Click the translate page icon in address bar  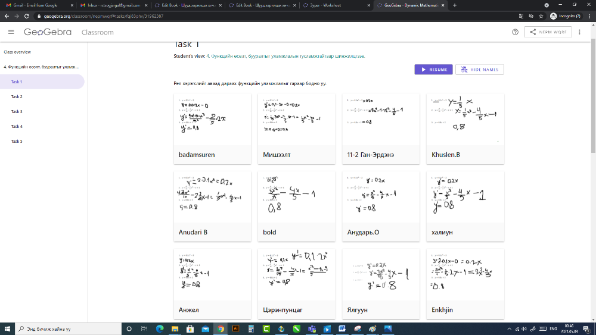point(521,16)
